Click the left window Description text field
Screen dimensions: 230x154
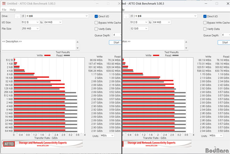(x=39, y=44)
